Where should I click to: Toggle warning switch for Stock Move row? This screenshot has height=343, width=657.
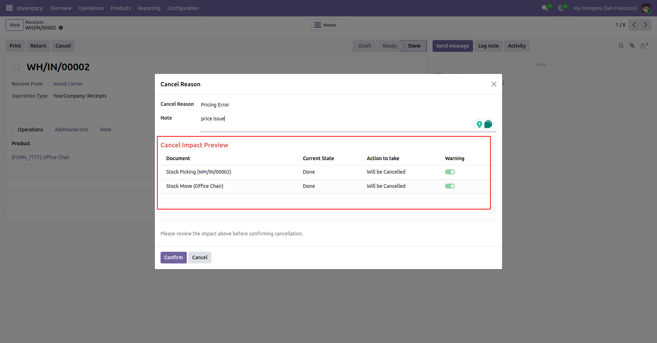point(450,186)
